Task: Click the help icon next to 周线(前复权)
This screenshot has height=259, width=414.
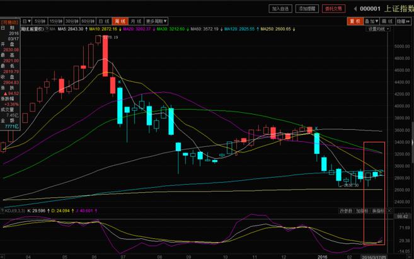Action: pos(46,29)
